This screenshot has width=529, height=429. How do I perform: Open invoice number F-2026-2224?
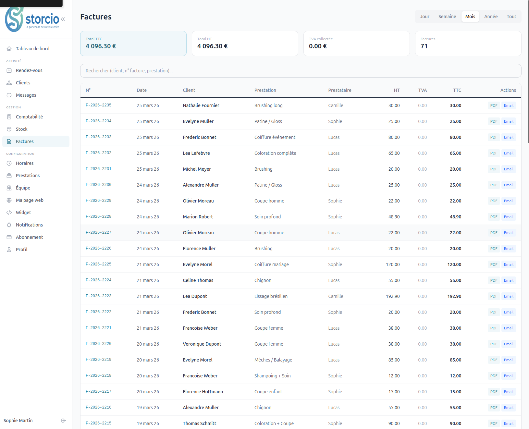tap(98, 280)
